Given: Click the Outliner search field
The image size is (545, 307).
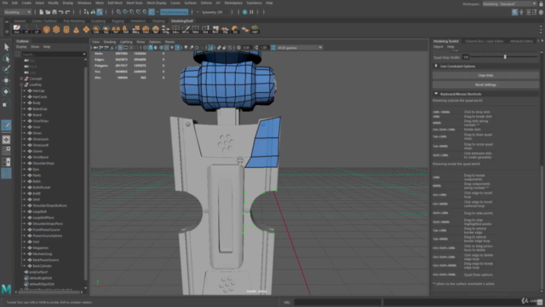Looking at the screenshot, I should (51, 55).
